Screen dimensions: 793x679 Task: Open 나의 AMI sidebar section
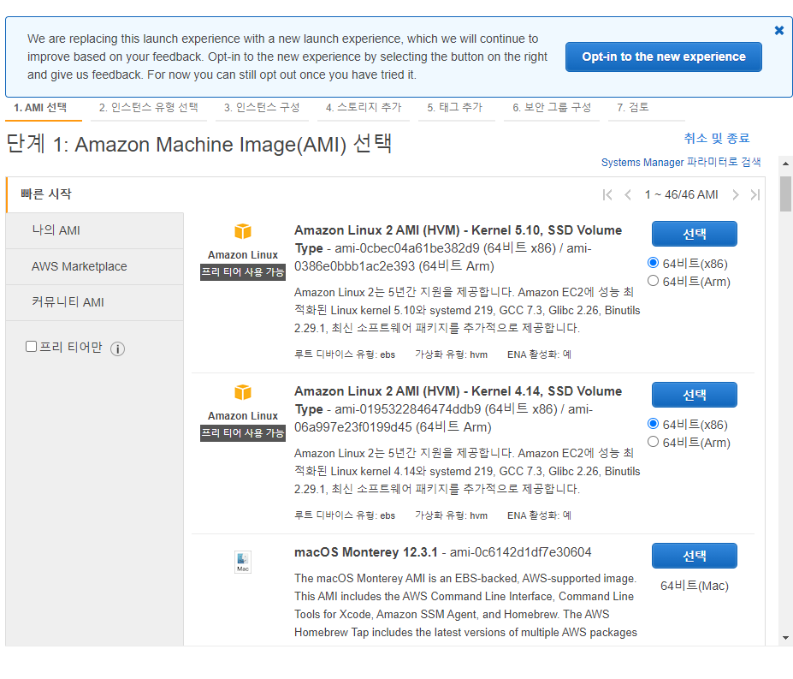point(95,231)
